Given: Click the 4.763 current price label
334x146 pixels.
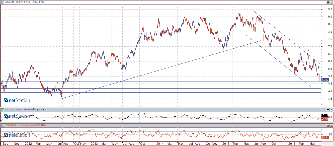Looking at the screenshot, I should point(325,80).
